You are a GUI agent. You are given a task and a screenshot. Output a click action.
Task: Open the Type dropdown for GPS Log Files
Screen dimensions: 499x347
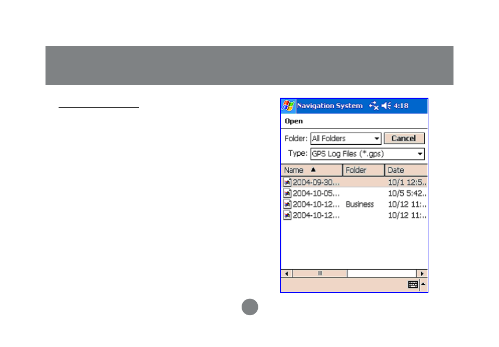tap(368, 154)
